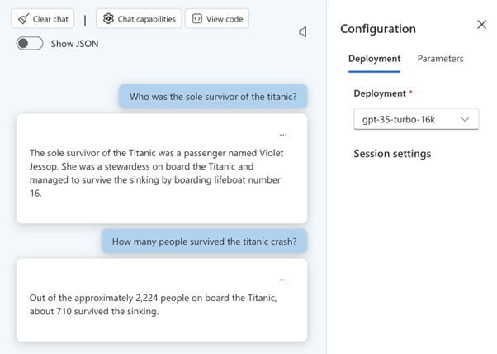Click the broom icon on Clear chat
497x354 pixels.
pyautogui.click(x=23, y=19)
